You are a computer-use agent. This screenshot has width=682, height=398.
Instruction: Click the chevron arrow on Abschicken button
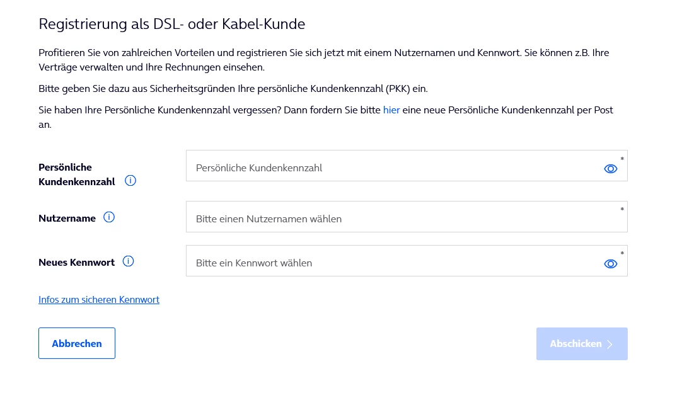[x=610, y=344]
